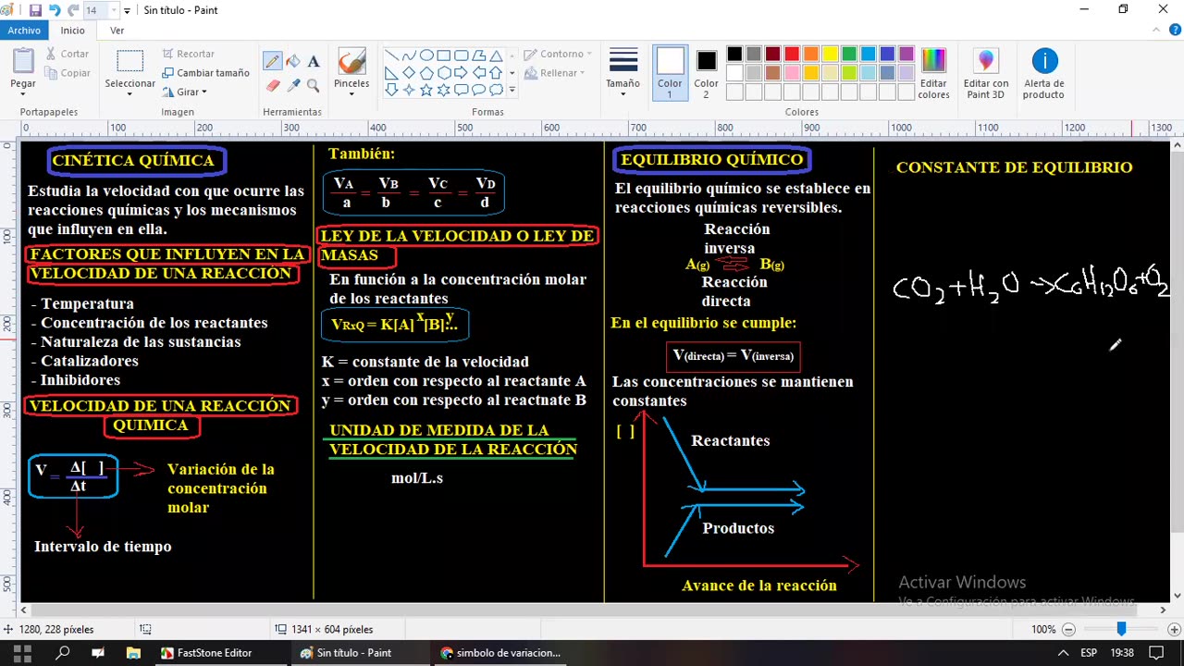The height and width of the screenshot is (666, 1184).
Task: Select the Magnifier tool
Action: pos(314,85)
